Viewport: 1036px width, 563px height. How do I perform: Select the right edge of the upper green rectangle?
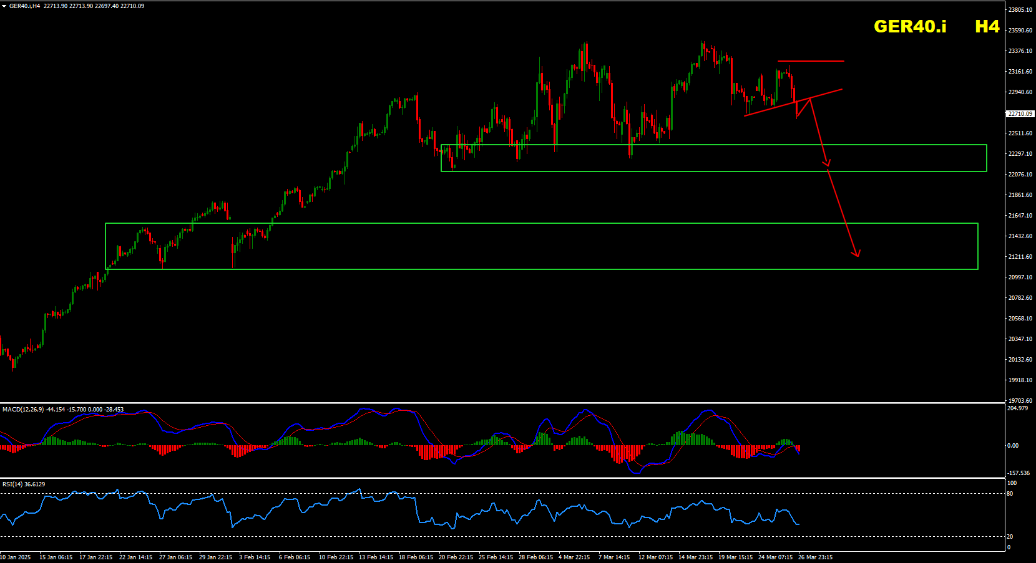coord(987,158)
